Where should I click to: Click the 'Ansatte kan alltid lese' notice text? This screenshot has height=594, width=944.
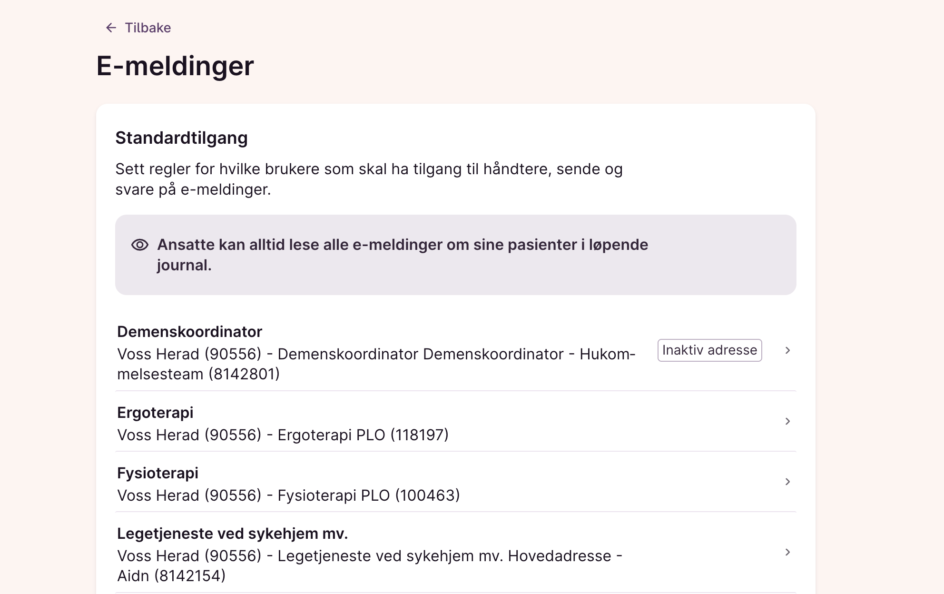[x=402, y=245]
